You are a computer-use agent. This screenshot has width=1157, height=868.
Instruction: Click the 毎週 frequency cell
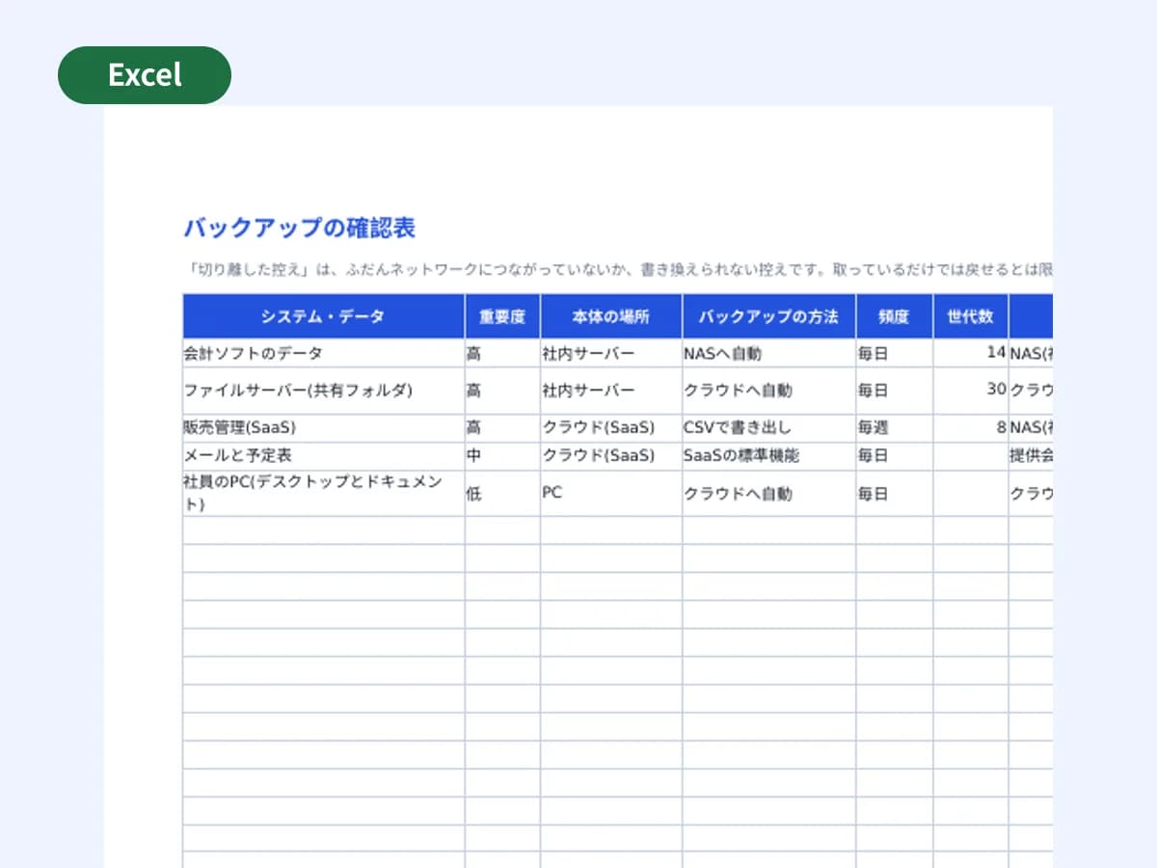click(894, 428)
